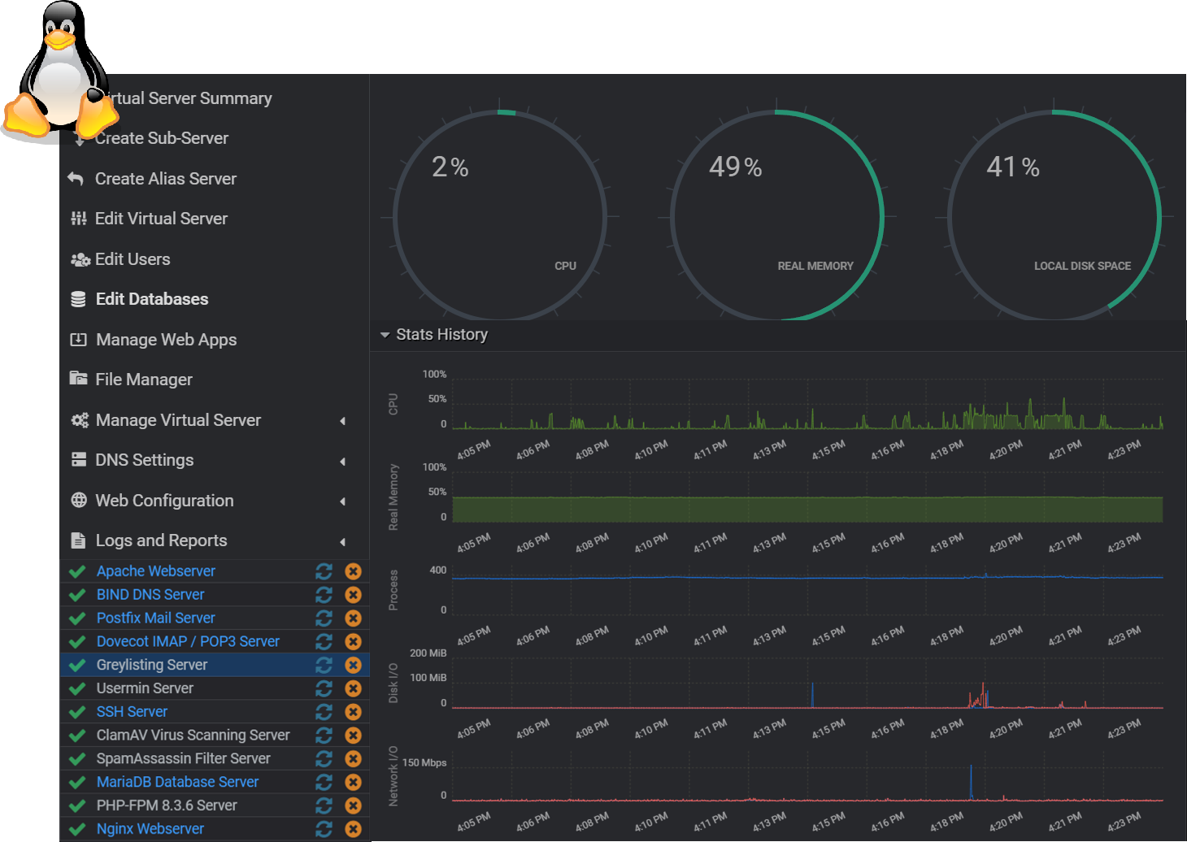Click the SSH Server green status checkmark

[x=77, y=712]
